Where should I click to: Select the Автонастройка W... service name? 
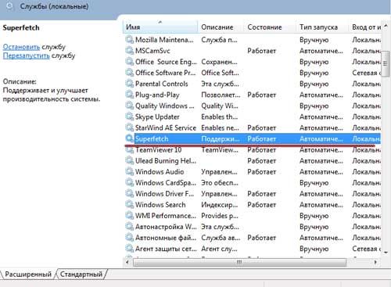pos(166,227)
